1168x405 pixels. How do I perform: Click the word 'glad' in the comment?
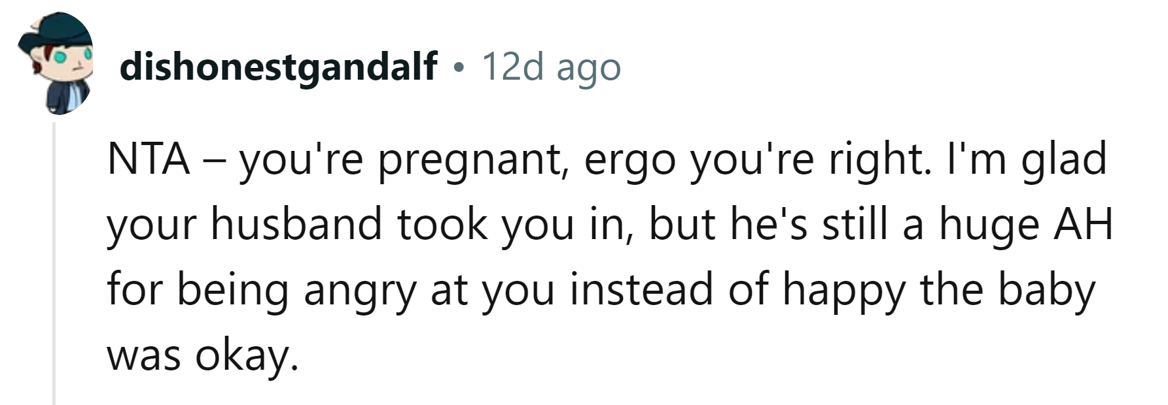1063,159
